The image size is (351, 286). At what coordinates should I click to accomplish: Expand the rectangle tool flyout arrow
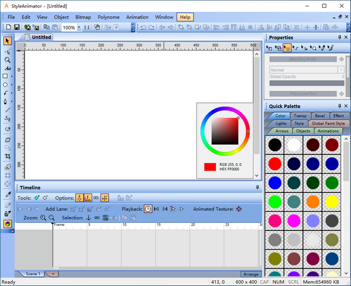point(12,77)
